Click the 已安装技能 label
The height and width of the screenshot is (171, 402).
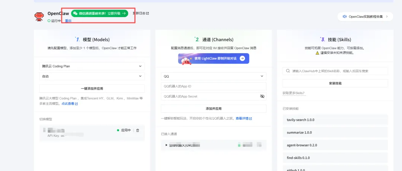tap(290, 109)
